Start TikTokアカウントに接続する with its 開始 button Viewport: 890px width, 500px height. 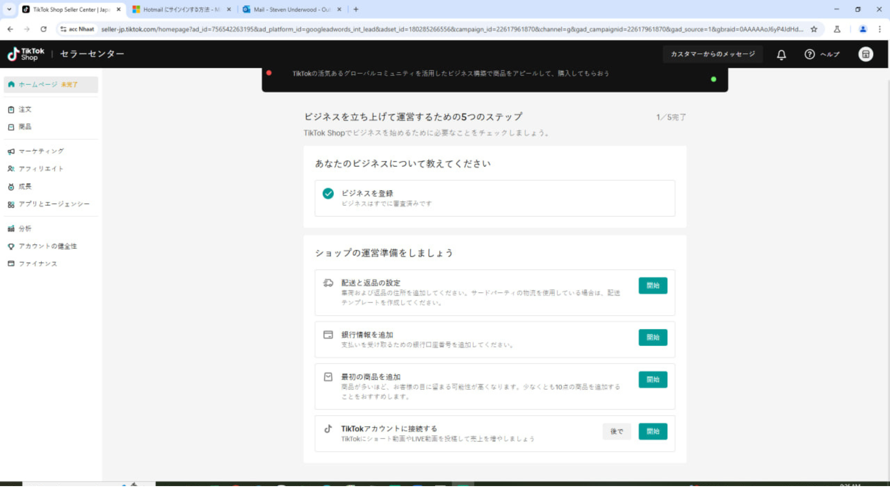(x=653, y=431)
